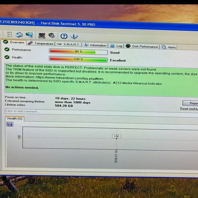198x198 pixels.
Task: Switch to the Information tab
Action: pos(95,45)
